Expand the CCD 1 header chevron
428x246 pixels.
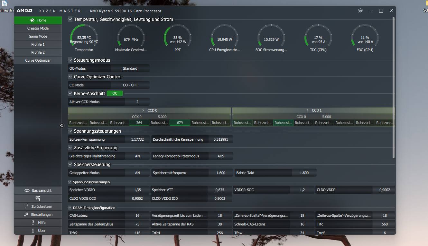click(308, 110)
